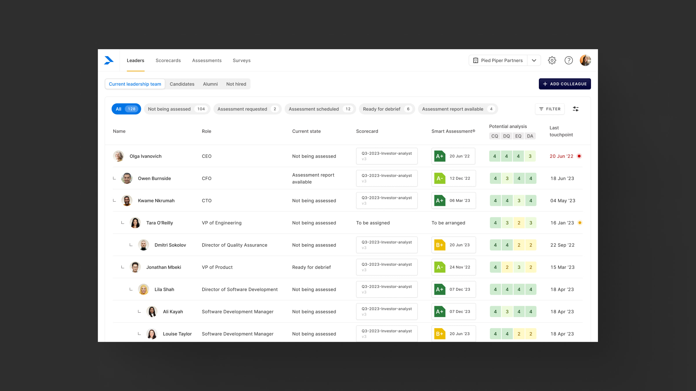Open Olga Ivanovich's Q3-2023-Investor-analyst scorecard
Image resolution: width=696 pixels, height=391 pixels.
[387, 156]
